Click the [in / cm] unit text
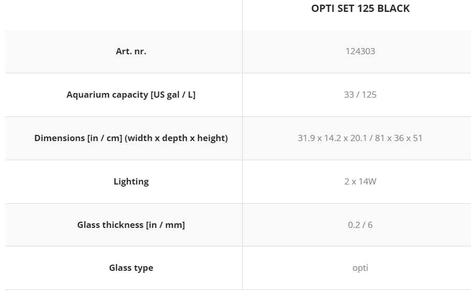Screen dimensions: 471x292 click(105, 138)
